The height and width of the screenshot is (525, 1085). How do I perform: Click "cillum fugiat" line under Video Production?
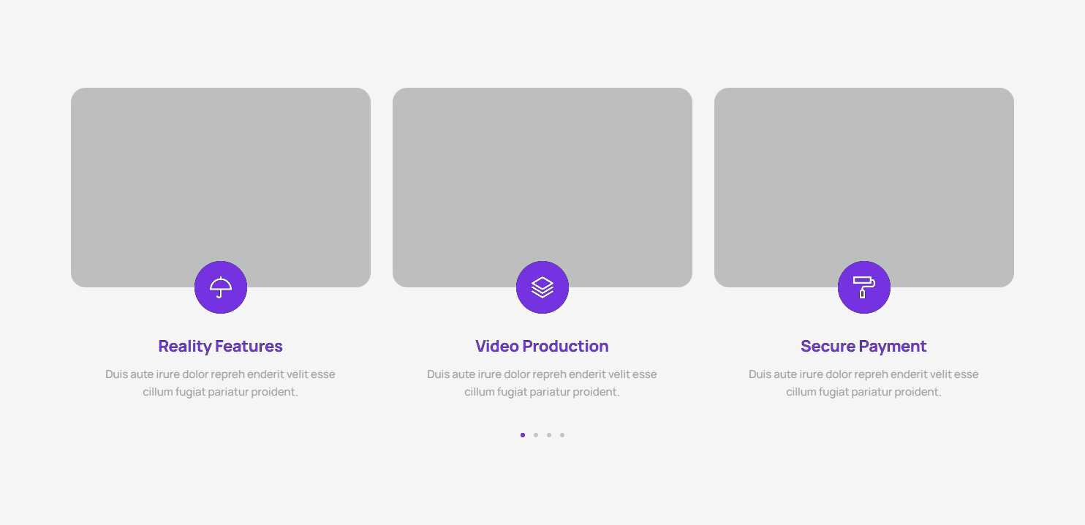(x=542, y=392)
